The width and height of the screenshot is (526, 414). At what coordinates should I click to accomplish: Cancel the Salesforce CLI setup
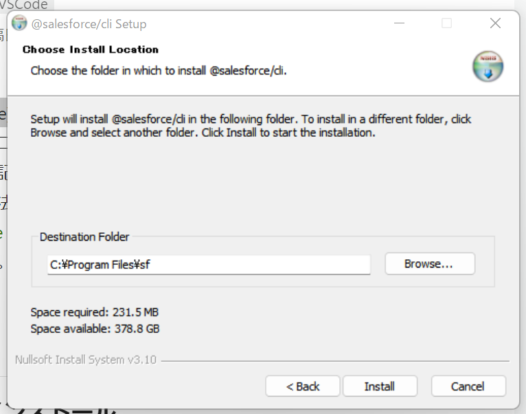point(468,386)
